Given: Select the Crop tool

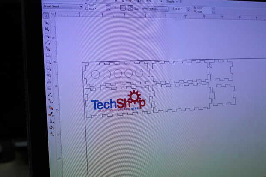Looking at the screenshot, I should [x=47, y=29].
